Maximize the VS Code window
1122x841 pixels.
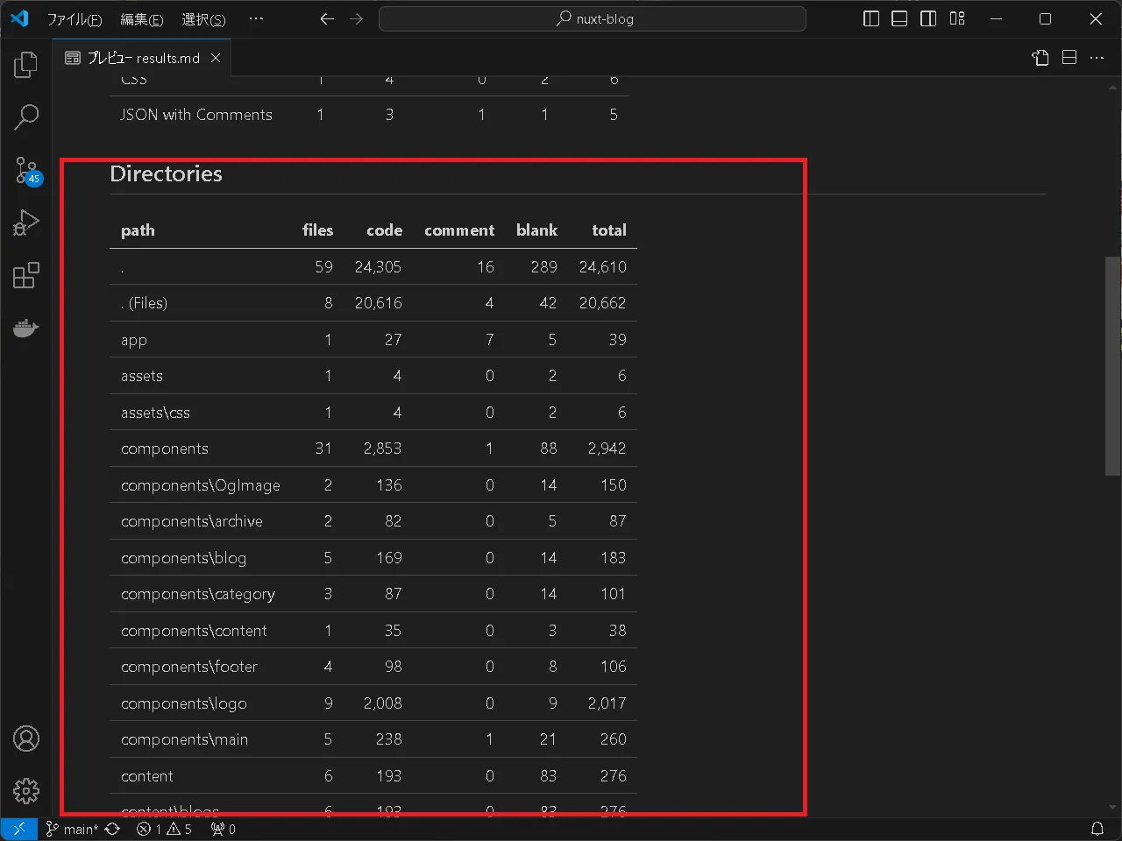click(1045, 18)
